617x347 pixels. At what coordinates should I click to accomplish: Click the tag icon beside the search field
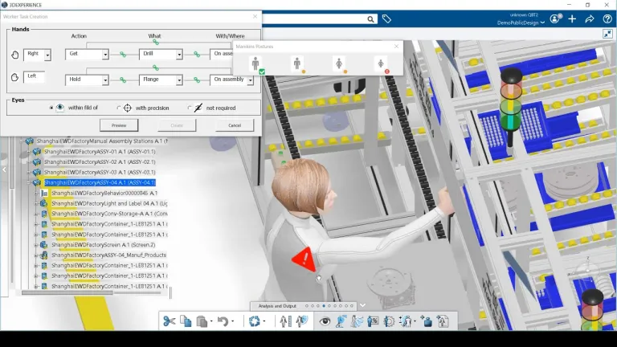click(x=386, y=19)
